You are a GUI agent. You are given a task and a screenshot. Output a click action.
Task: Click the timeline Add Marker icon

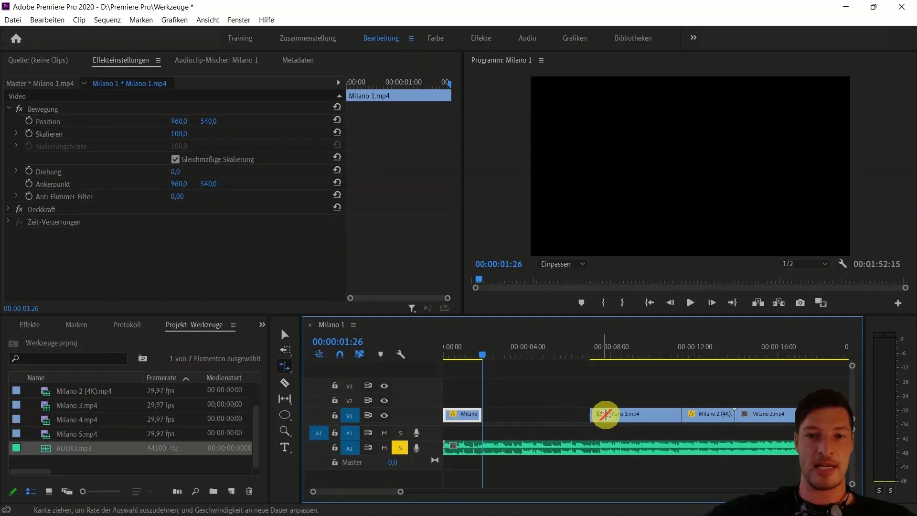[x=381, y=355]
